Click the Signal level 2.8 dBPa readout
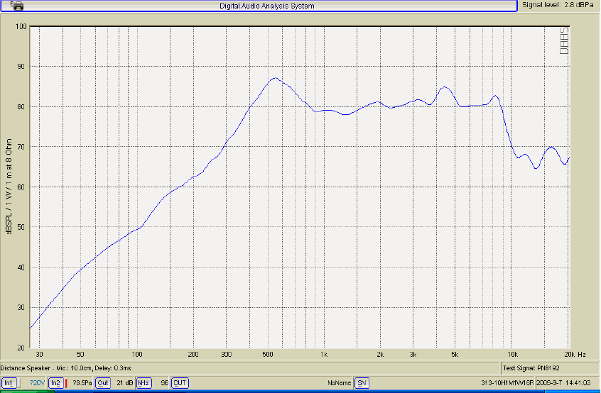The image size is (601, 393). (x=558, y=5)
